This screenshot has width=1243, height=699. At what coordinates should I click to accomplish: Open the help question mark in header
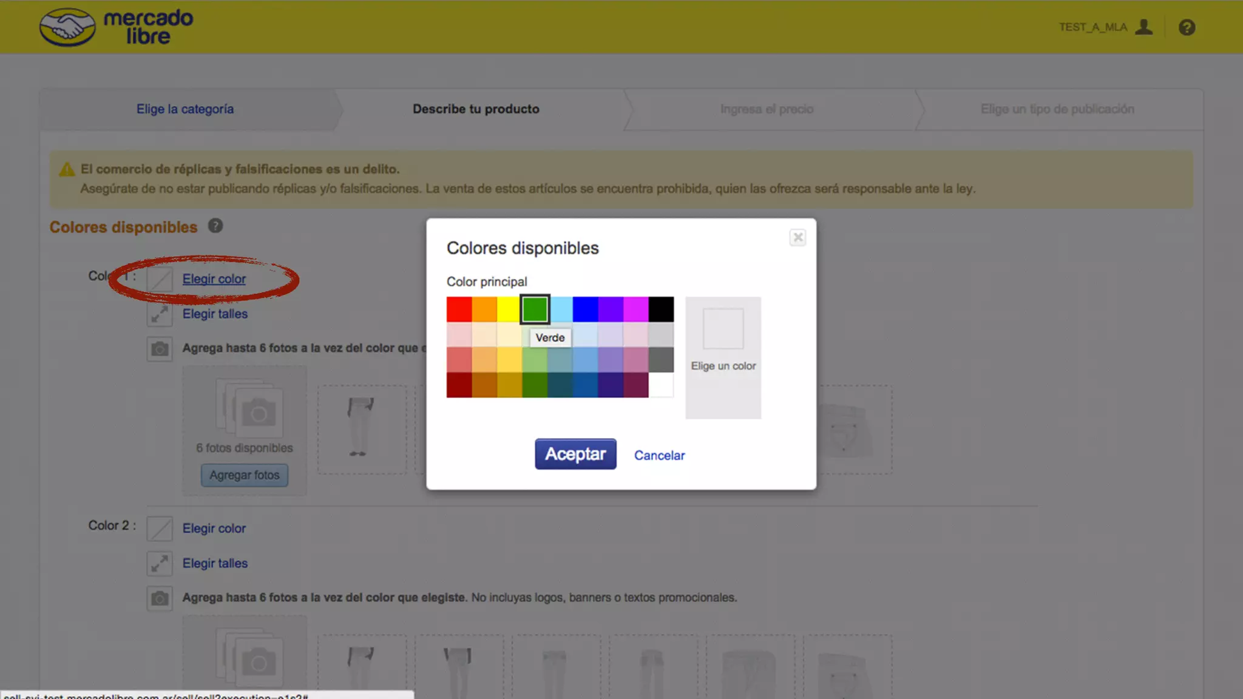click(x=1187, y=27)
